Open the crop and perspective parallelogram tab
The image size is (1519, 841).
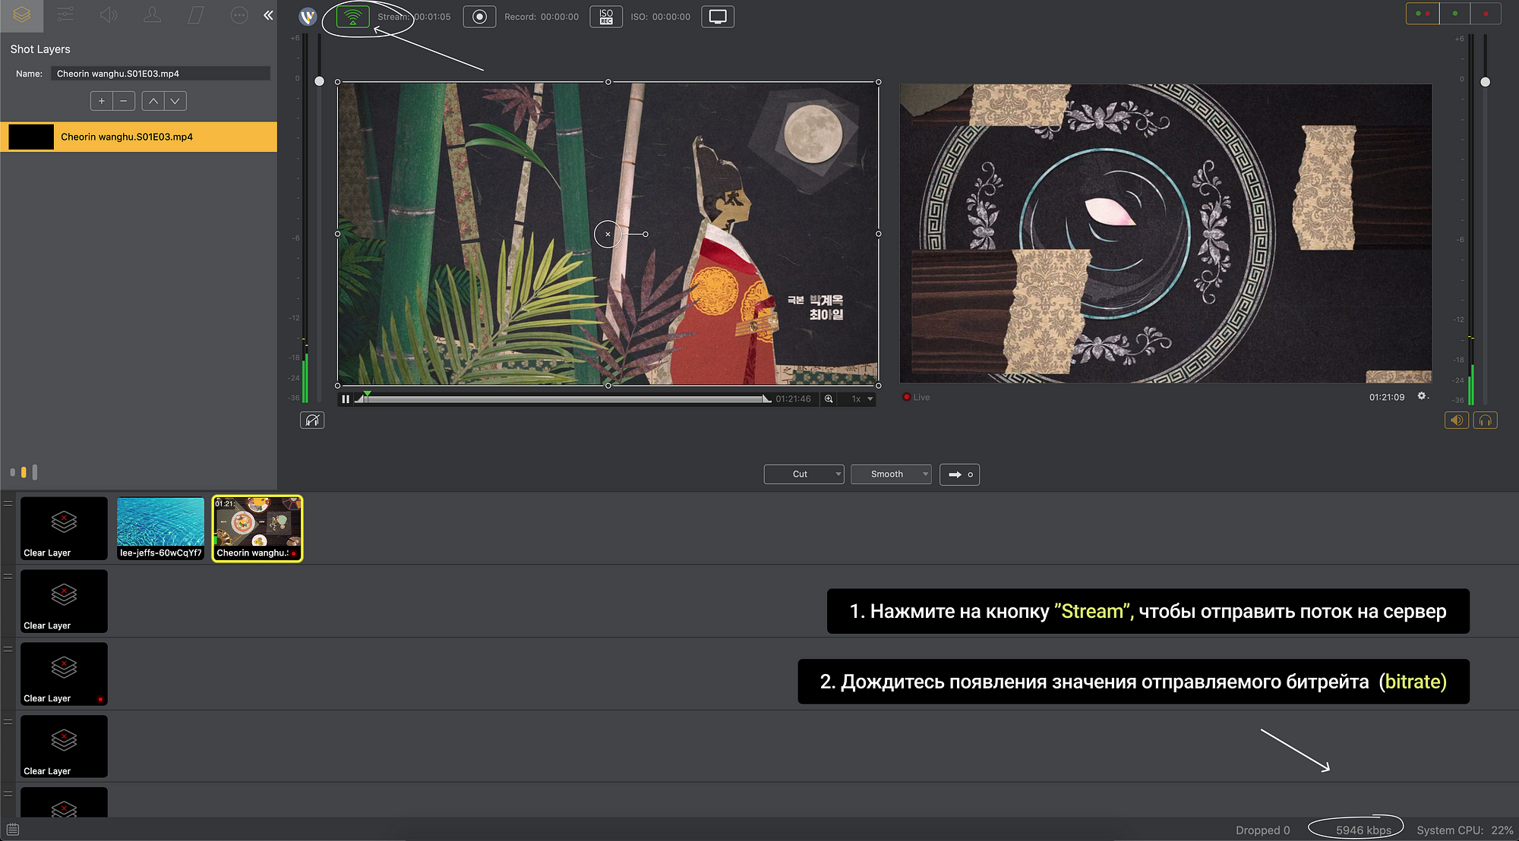pos(196,15)
